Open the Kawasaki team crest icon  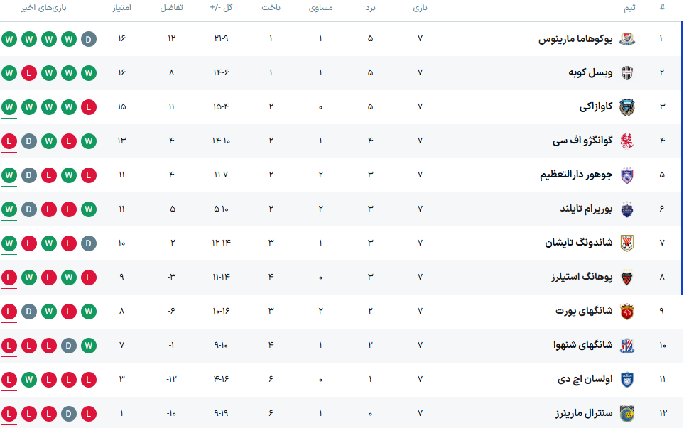pos(627,107)
